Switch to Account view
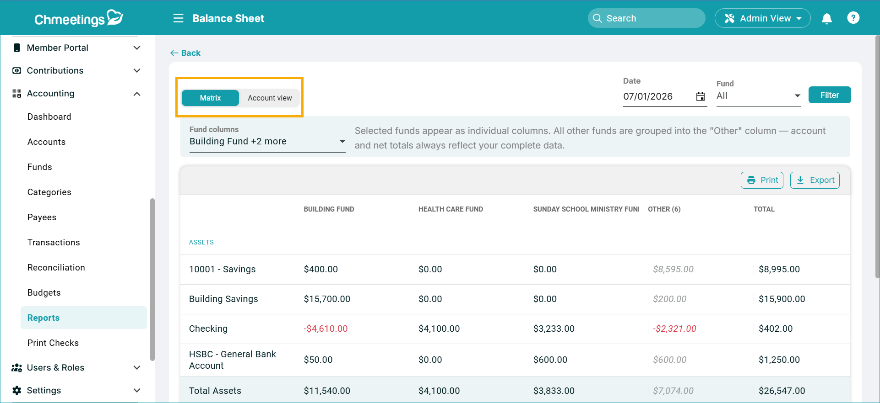Viewport: 880px width, 403px height. (x=270, y=98)
